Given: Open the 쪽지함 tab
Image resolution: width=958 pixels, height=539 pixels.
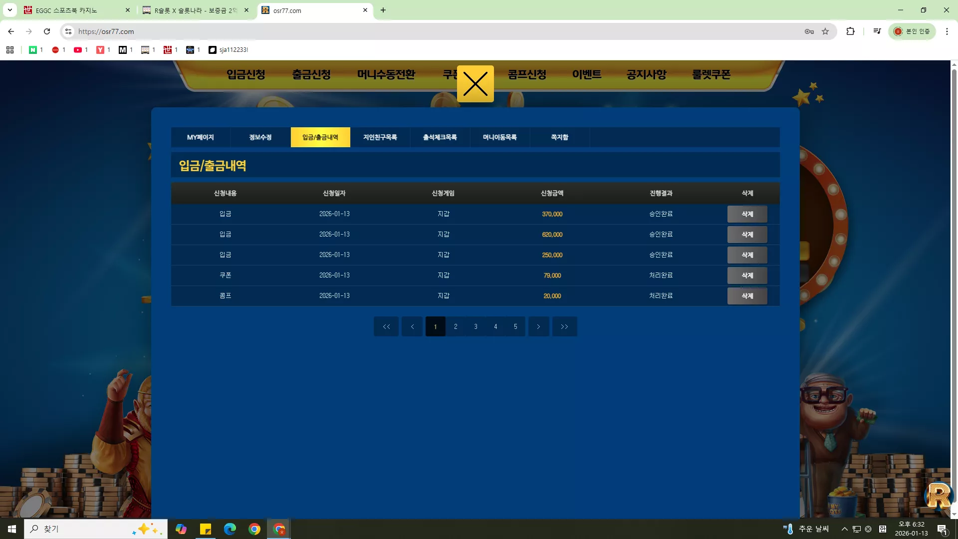Looking at the screenshot, I should (560, 137).
